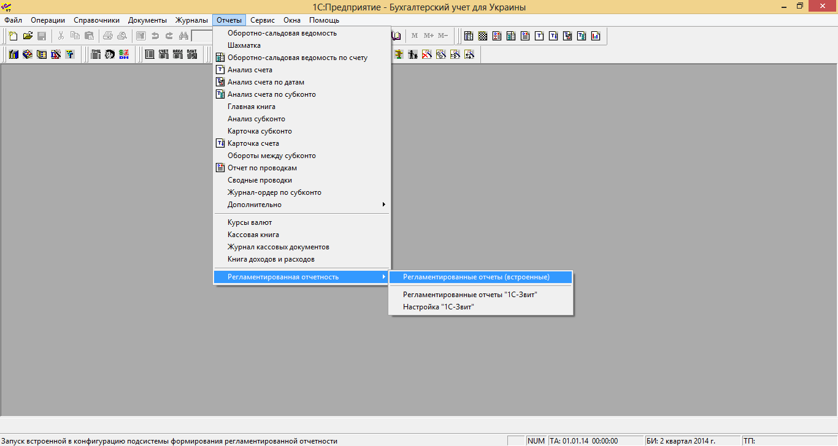The width and height of the screenshot is (838, 446).
Task: Click the ПЛАТ payment document icon
Action: [192, 55]
